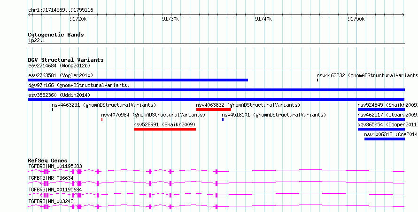Click the 91740k ruler tick label
Image resolution: width=418 pixels, height=212 pixels.
point(263,19)
